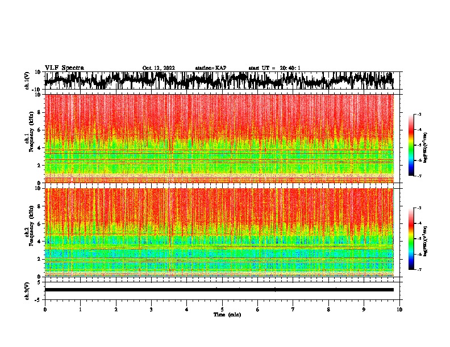This screenshot has width=450, height=347.
Task: Click the "2" minute tick label
Action: tap(116, 310)
